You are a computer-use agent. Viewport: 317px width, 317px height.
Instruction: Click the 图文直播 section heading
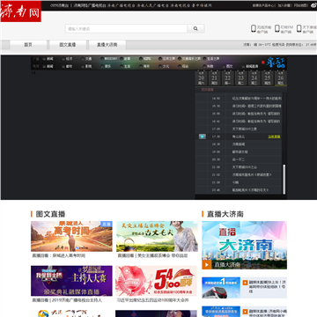pyautogui.click(x=50, y=214)
